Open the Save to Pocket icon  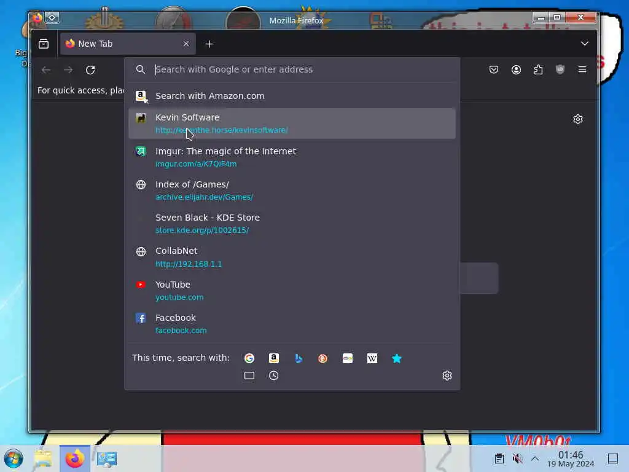494,69
